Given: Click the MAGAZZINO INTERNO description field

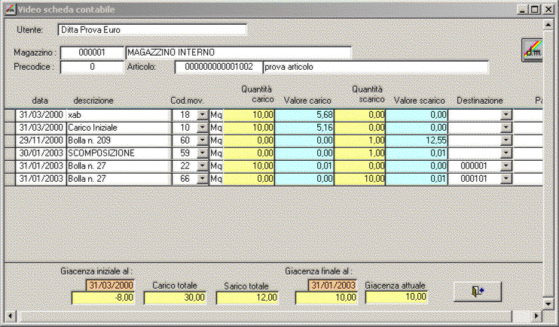Looking at the screenshot, I should (x=239, y=53).
